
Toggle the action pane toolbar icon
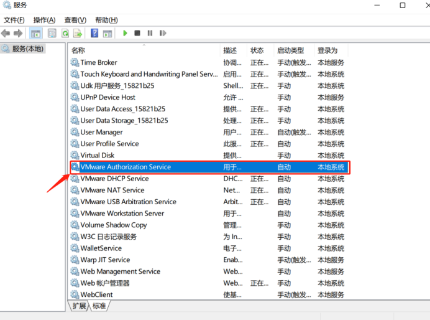[x=107, y=34]
